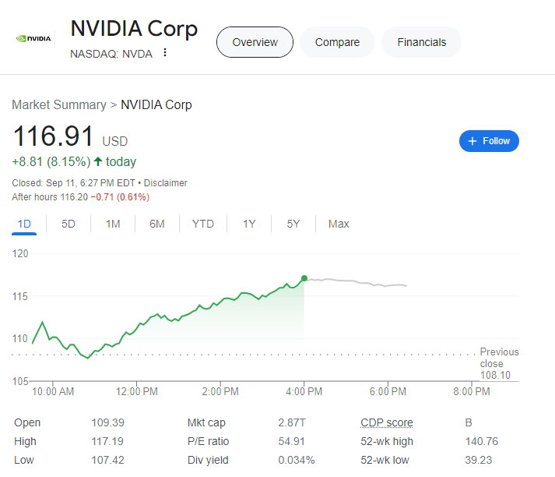Switch chart to 1M range

(113, 224)
